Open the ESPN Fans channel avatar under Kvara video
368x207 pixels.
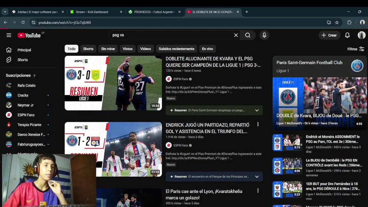(x=169, y=79)
